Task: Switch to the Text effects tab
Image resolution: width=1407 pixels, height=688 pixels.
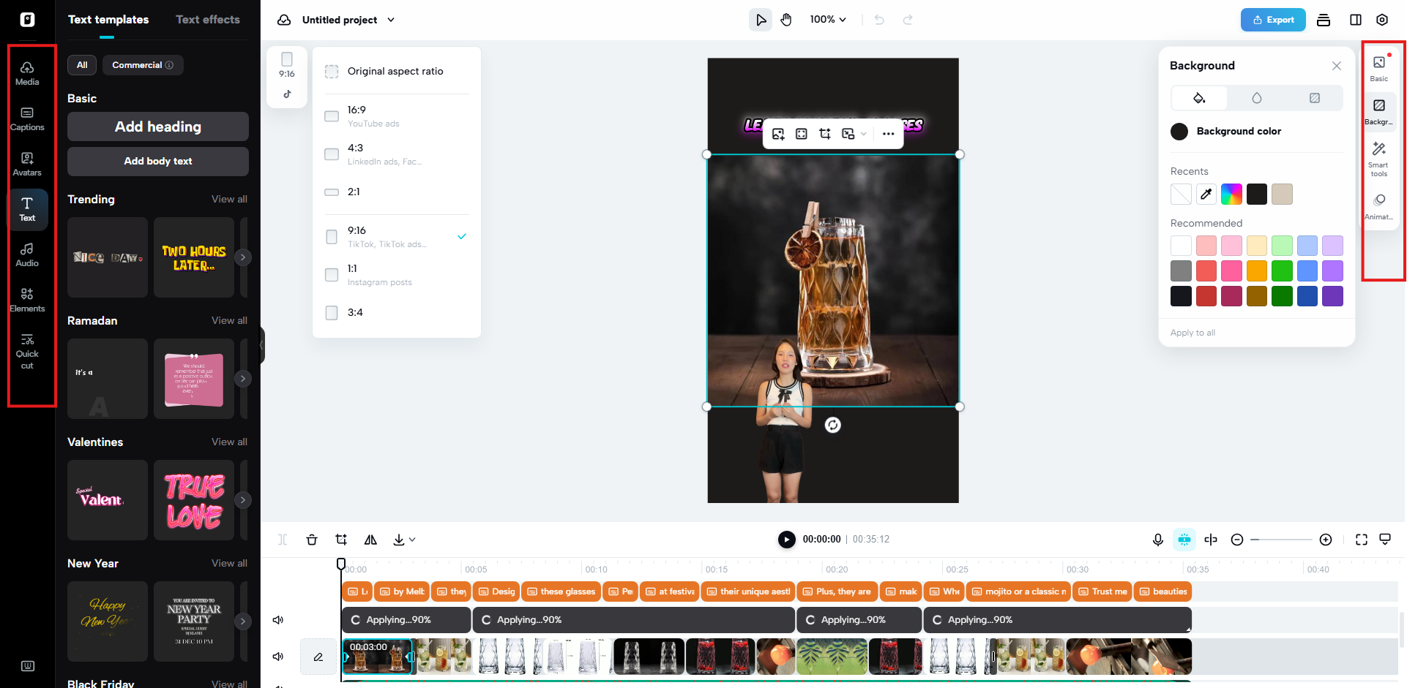Action: click(208, 20)
